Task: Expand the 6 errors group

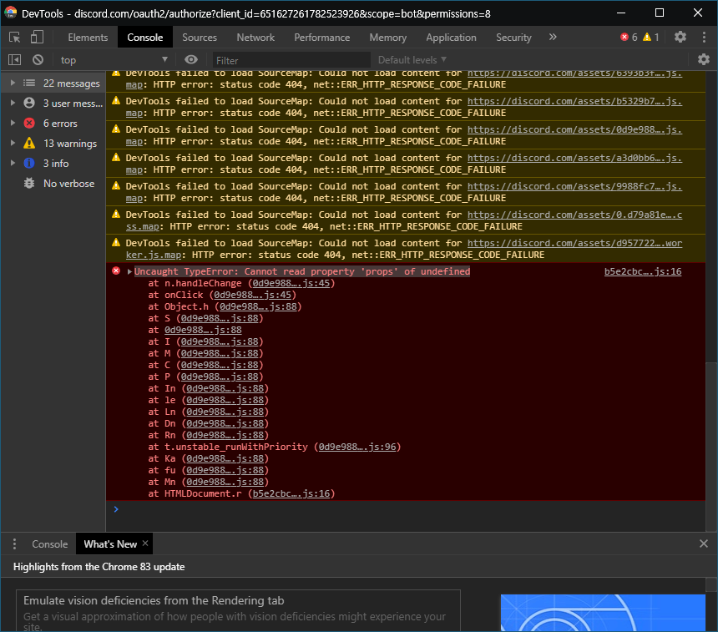Action: pos(13,124)
